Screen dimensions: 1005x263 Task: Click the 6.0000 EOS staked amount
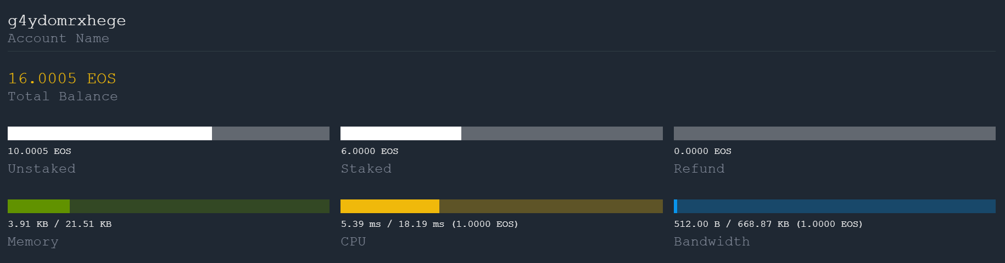370,151
